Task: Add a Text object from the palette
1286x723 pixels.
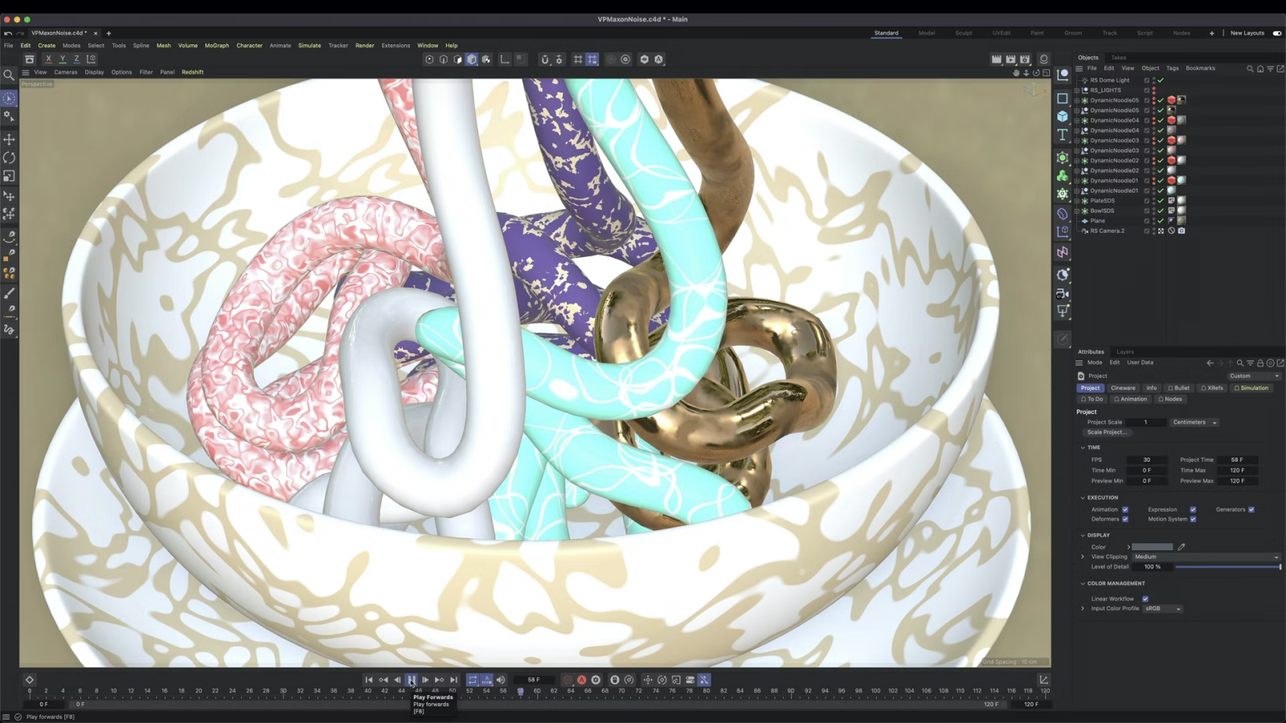Action: (1063, 135)
